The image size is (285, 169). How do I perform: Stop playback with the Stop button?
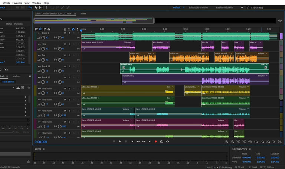114,142
